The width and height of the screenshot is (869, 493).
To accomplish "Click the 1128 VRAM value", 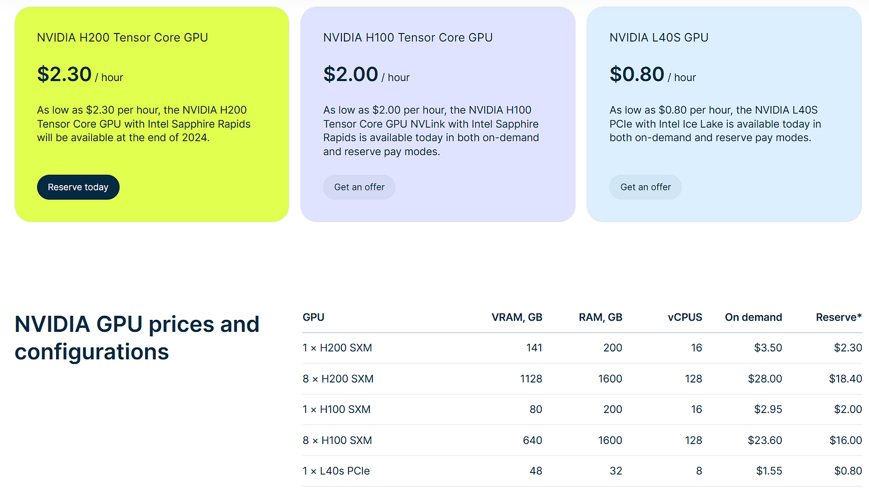I will point(530,379).
